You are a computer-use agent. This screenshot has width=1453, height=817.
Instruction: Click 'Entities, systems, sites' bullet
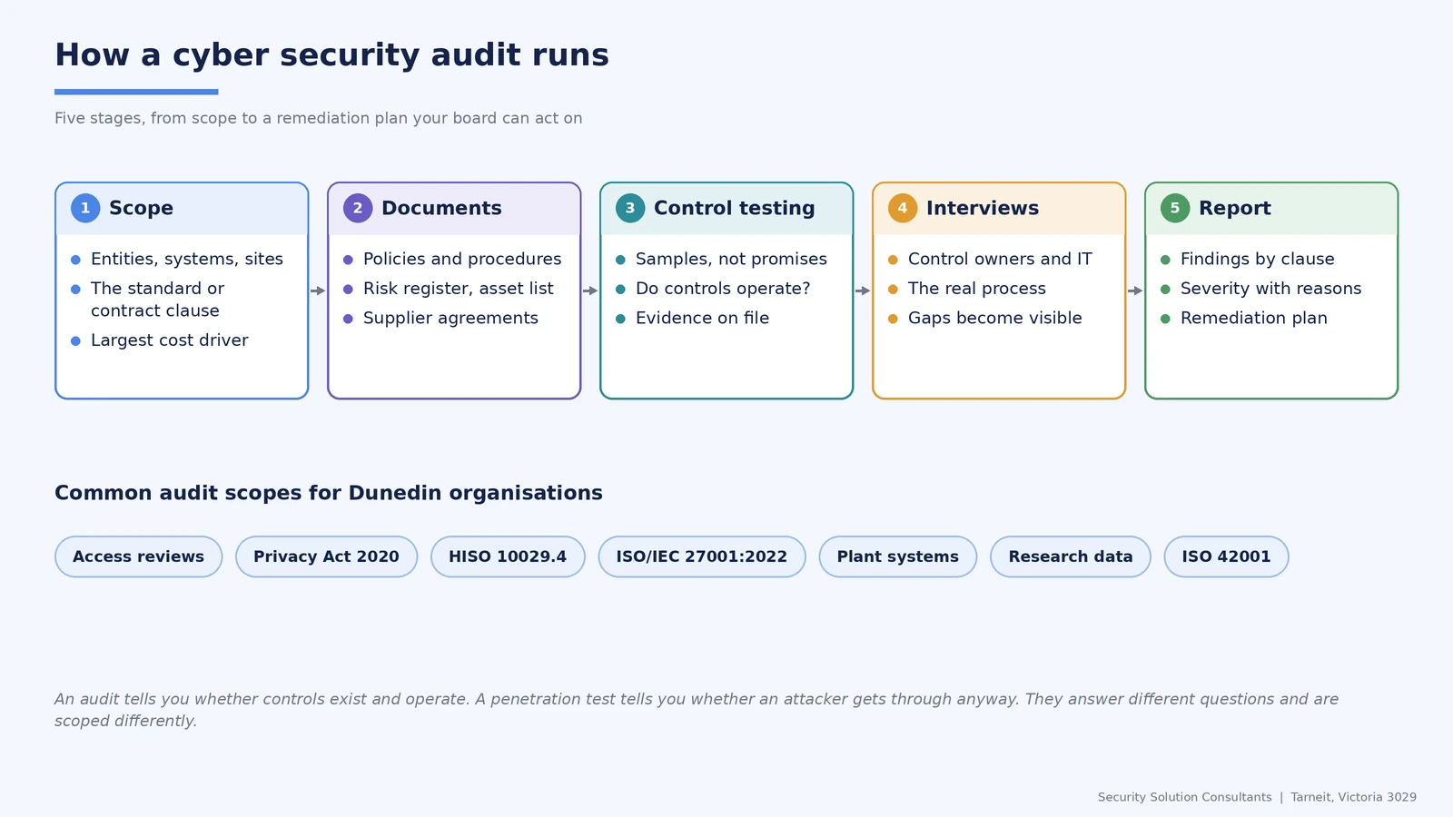187,260
